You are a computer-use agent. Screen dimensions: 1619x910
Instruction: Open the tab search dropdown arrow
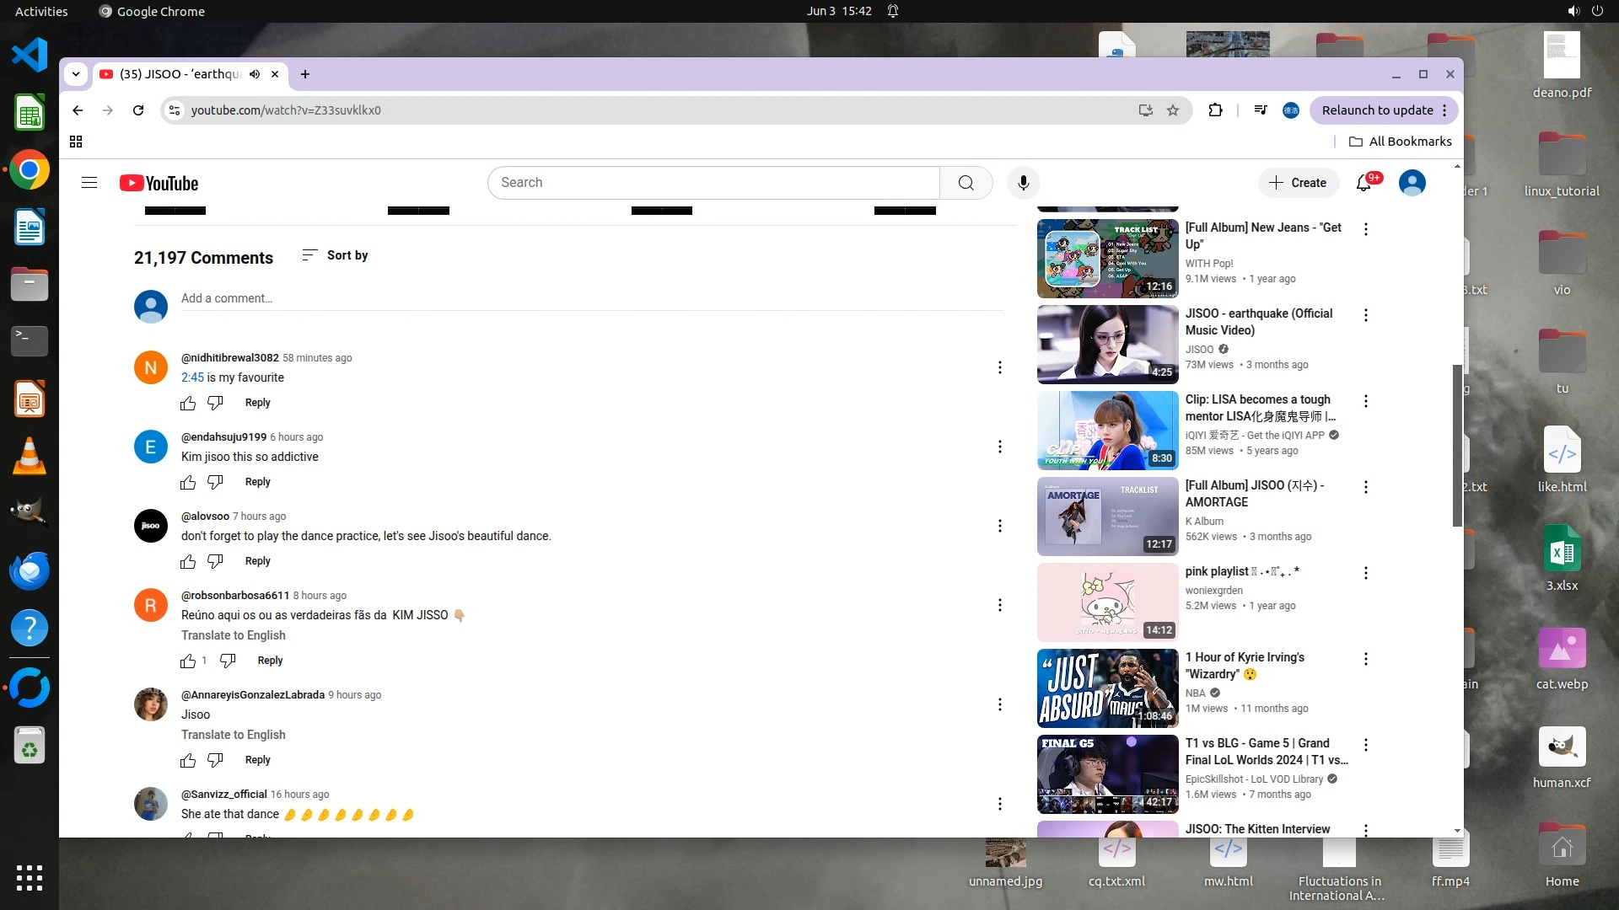point(76,74)
